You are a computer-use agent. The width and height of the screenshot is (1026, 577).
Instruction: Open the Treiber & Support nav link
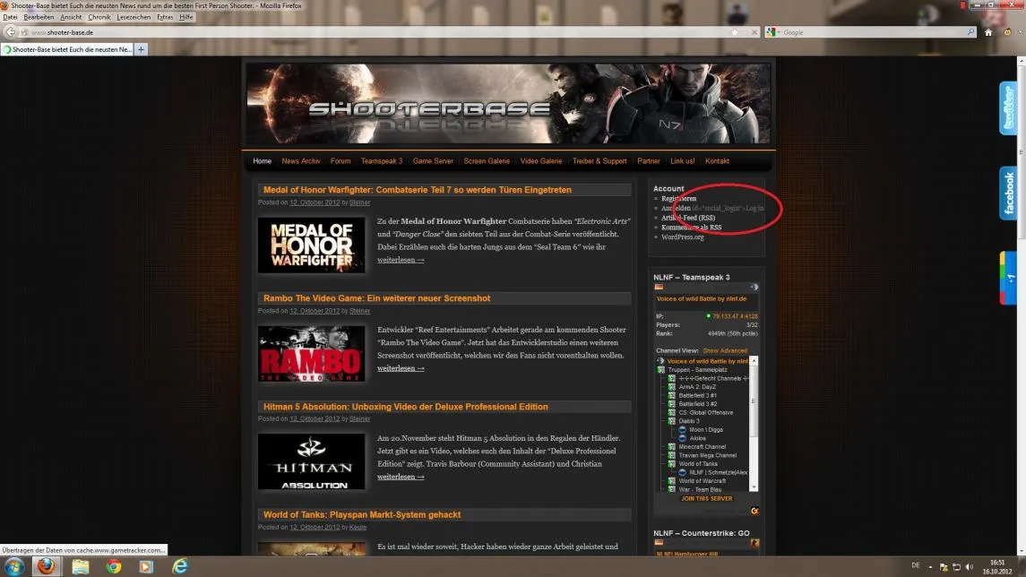click(x=599, y=161)
